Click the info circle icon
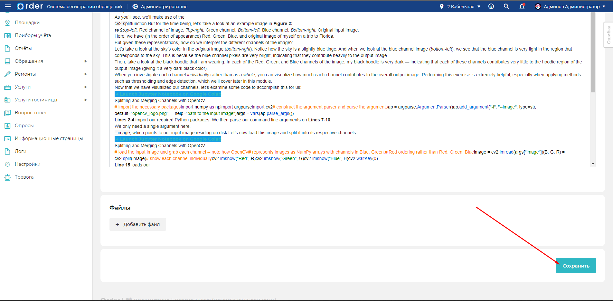The image size is (613, 301). click(x=491, y=6)
